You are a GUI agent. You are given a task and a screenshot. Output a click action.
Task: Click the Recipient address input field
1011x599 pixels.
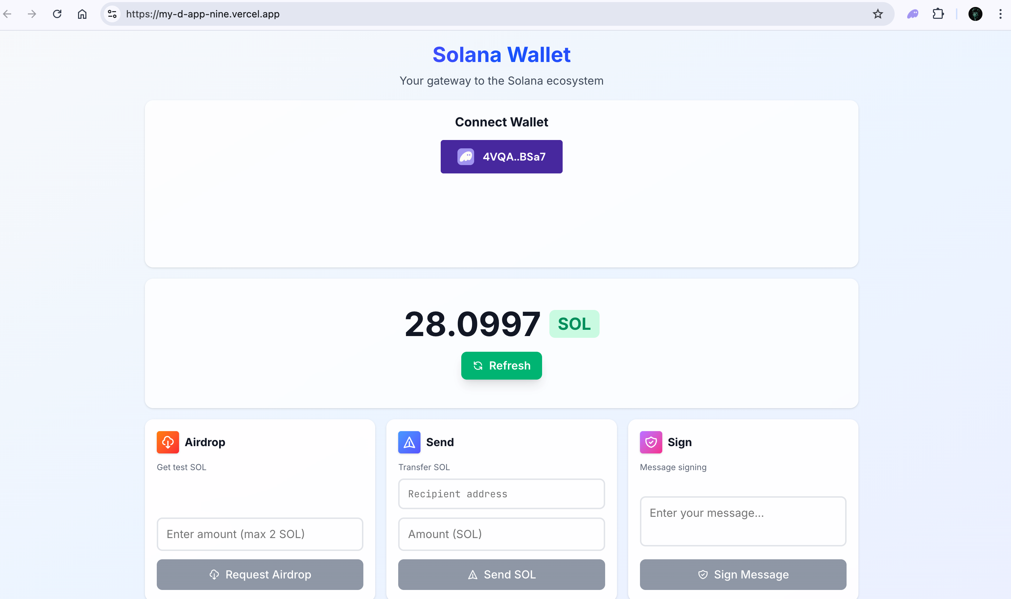pos(501,493)
